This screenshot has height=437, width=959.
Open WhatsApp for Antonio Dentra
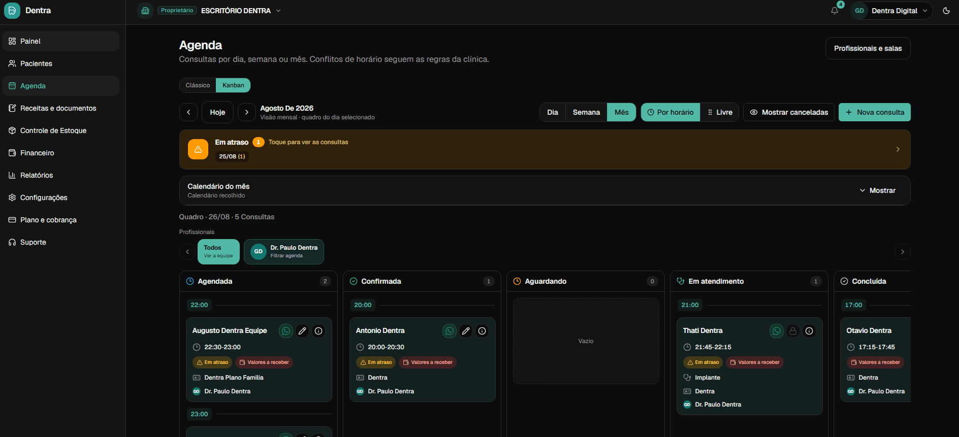[x=450, y=331]
